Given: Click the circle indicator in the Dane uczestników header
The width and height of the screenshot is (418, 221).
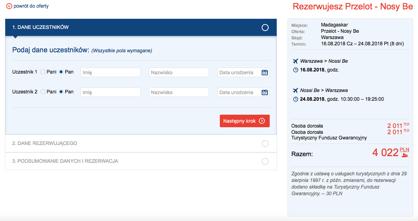Looking at the screenshot, I should [x=265, y=28].
